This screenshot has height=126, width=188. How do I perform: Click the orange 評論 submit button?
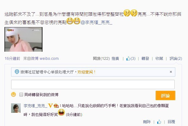pyautogui.click(x=165, y=95)
